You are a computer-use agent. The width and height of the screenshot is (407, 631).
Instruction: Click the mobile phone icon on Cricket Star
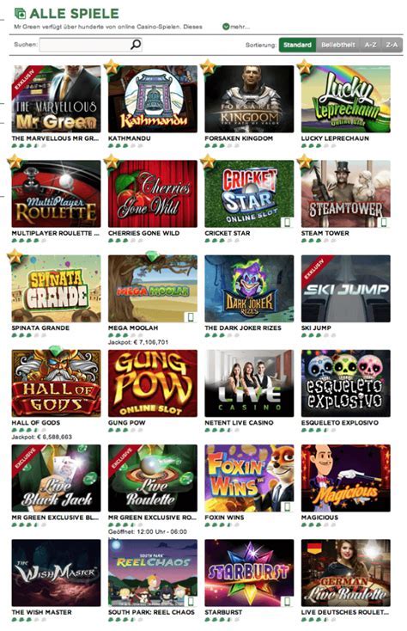pyautogui.click(x=288, y=222)
